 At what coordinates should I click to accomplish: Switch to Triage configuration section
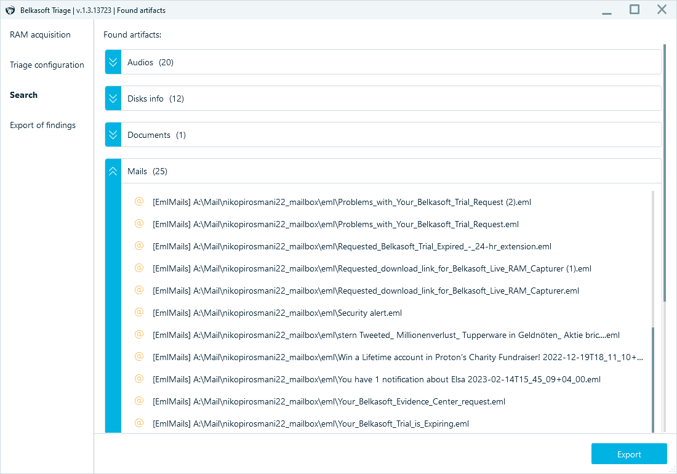[x=47, y=65]
